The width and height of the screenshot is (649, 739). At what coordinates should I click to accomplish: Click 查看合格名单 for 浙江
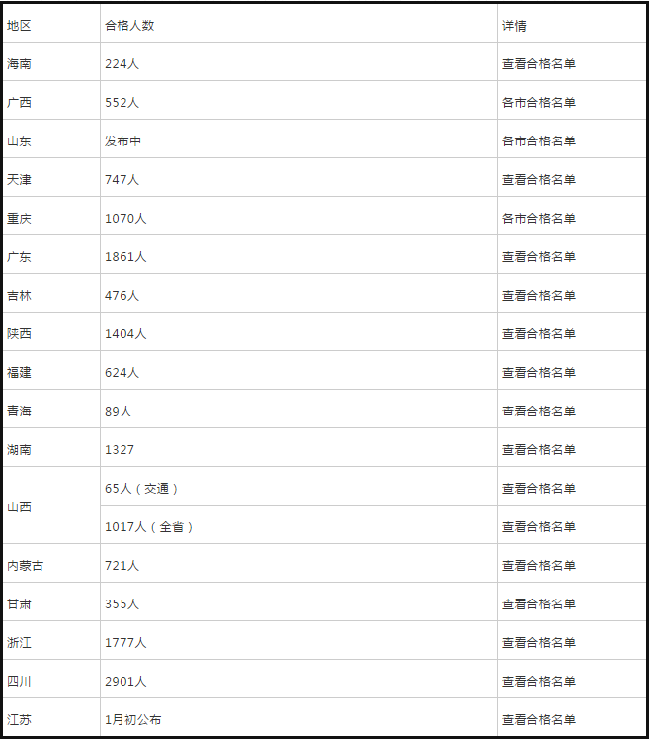[538, 643]
